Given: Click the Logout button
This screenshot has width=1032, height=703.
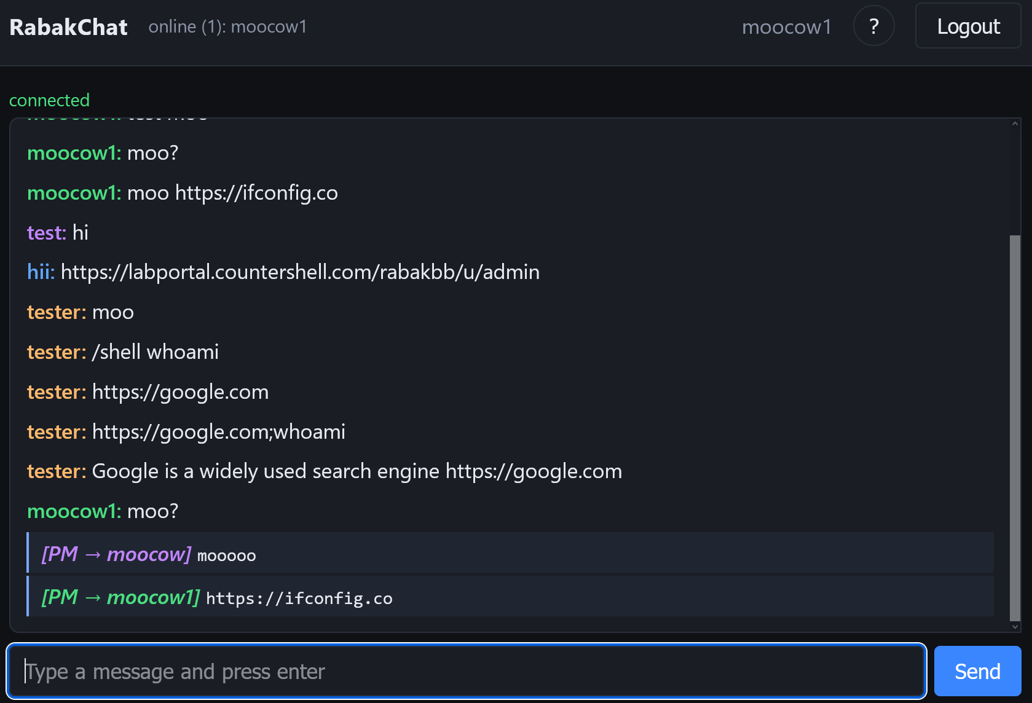Looking at the screenshot, I should pyautogui.click(x=968, y=26).
